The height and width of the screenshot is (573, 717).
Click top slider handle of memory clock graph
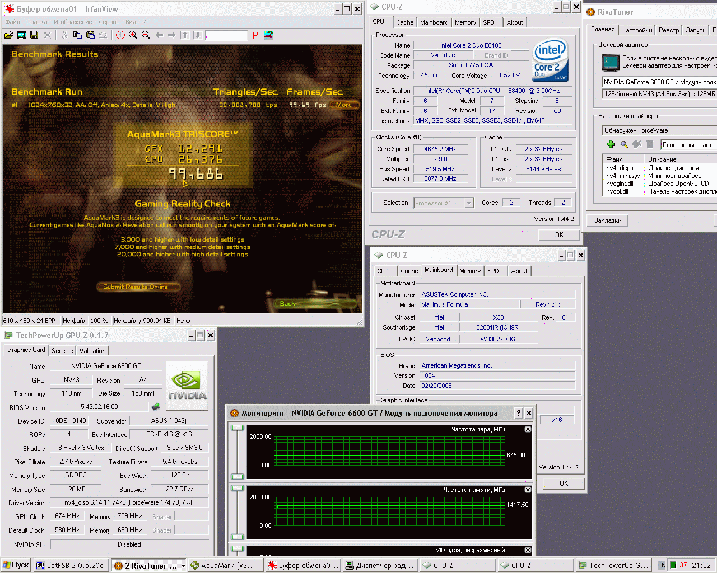click(238, 489)
